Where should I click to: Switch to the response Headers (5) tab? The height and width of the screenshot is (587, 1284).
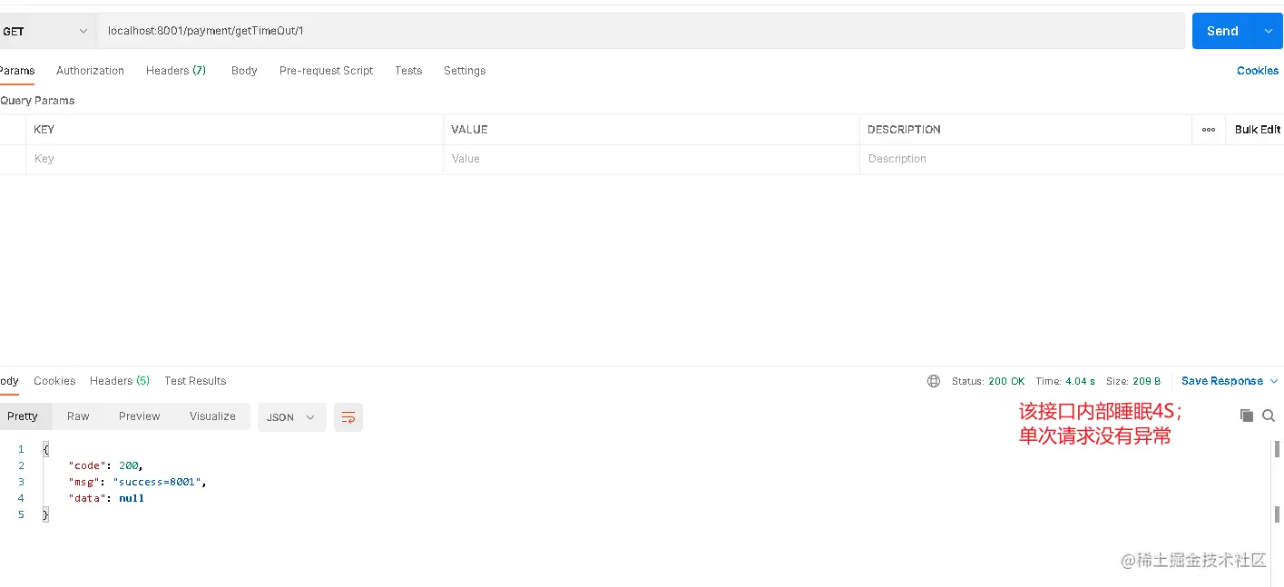pos(120,381)
